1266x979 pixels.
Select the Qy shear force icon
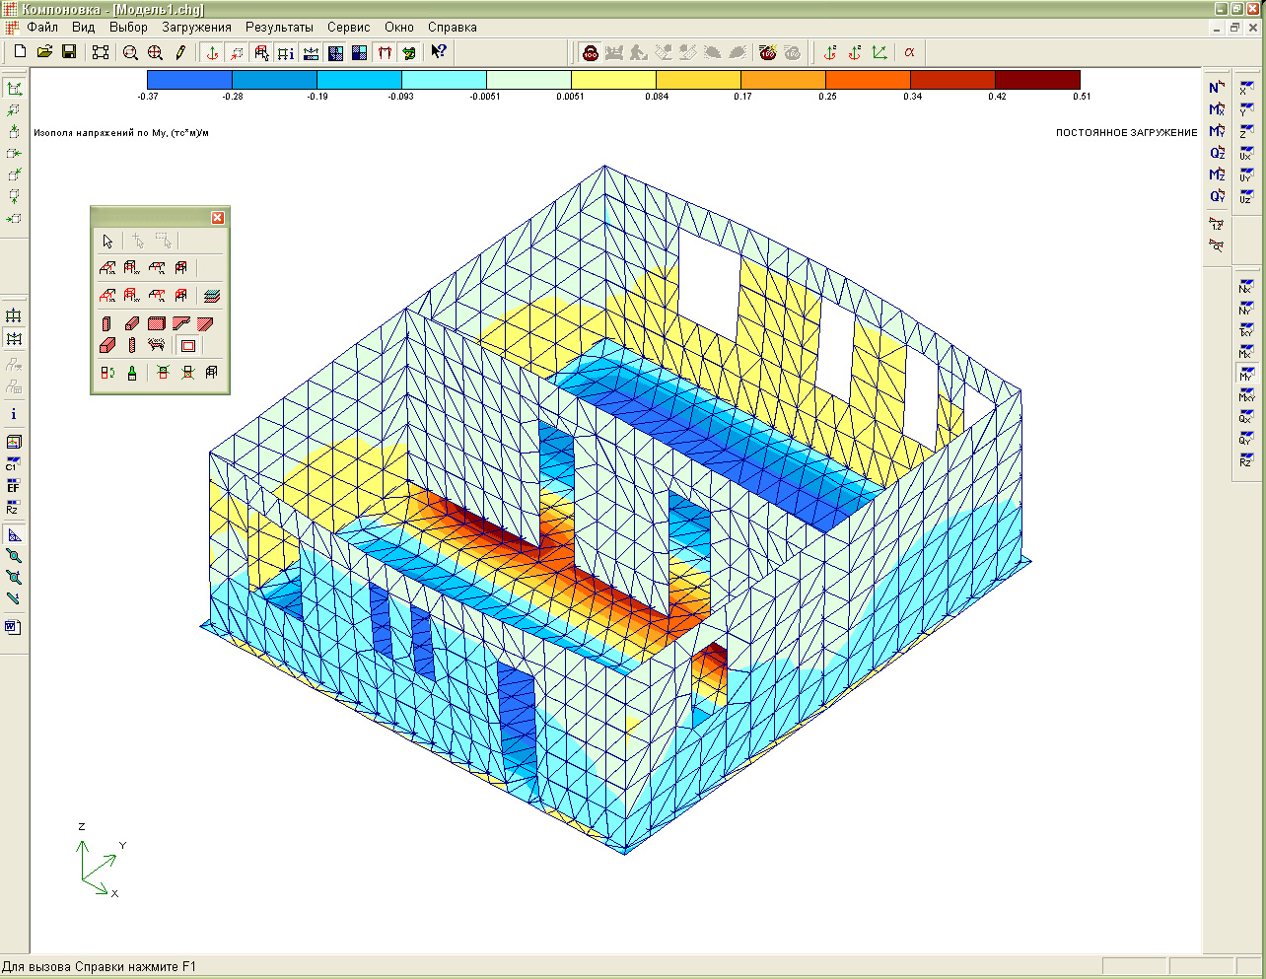[x=1217, y=196]
